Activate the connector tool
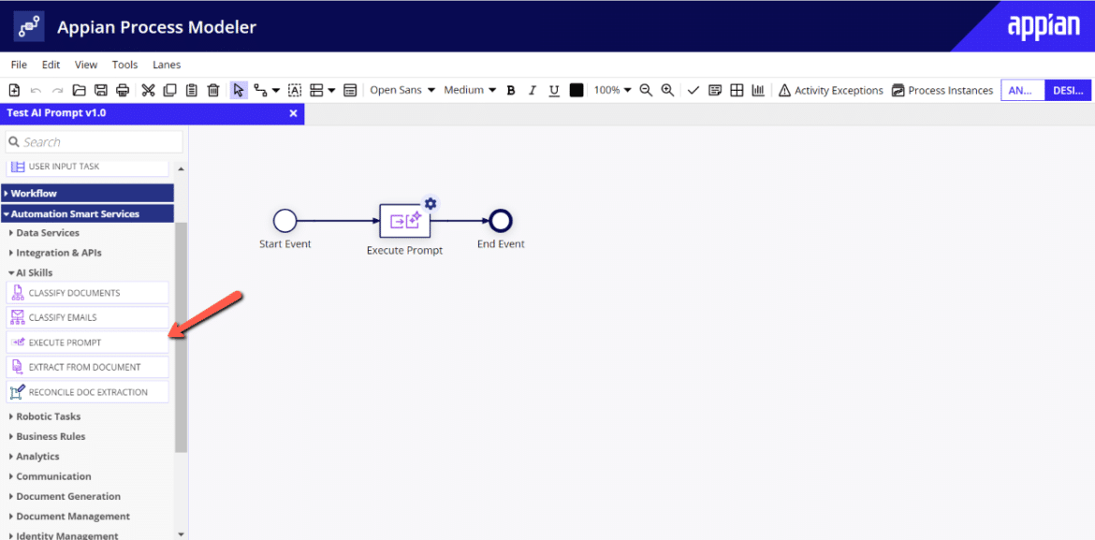This screenshot has width=1095, height=540. [259, 89]
